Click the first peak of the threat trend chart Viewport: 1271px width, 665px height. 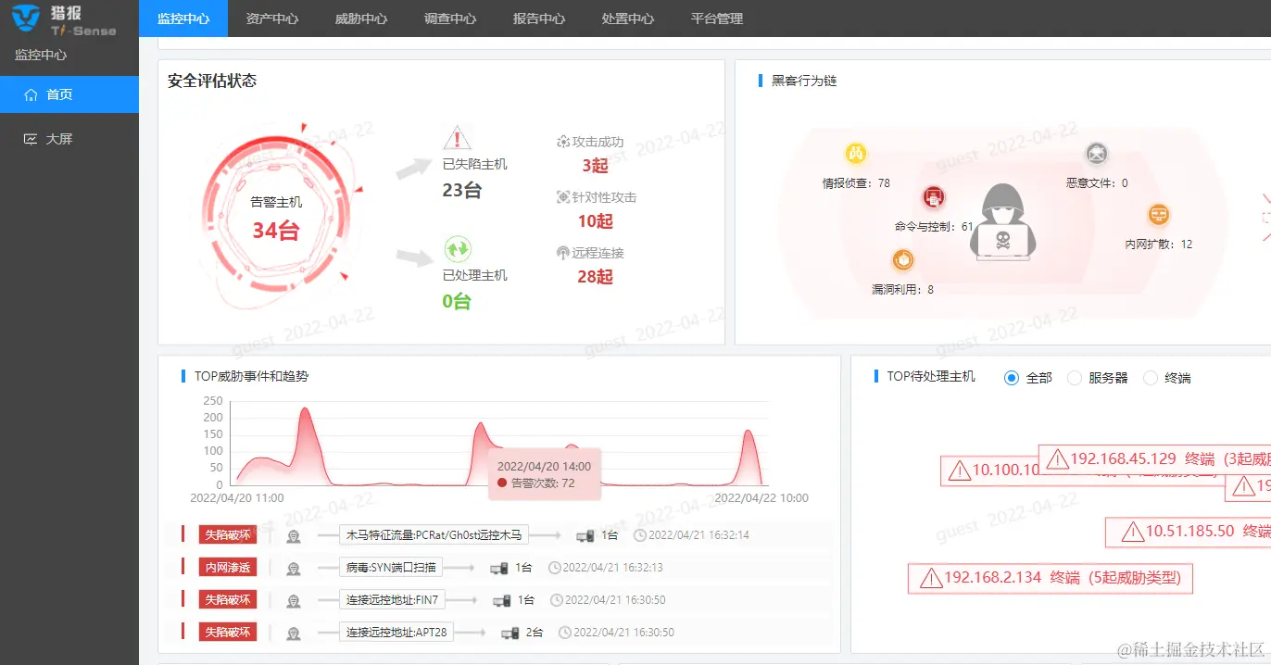pos(304,409)
